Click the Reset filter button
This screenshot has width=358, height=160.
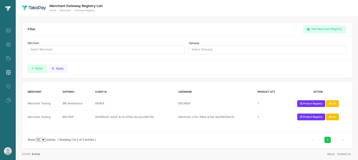[x=37, y=68]
